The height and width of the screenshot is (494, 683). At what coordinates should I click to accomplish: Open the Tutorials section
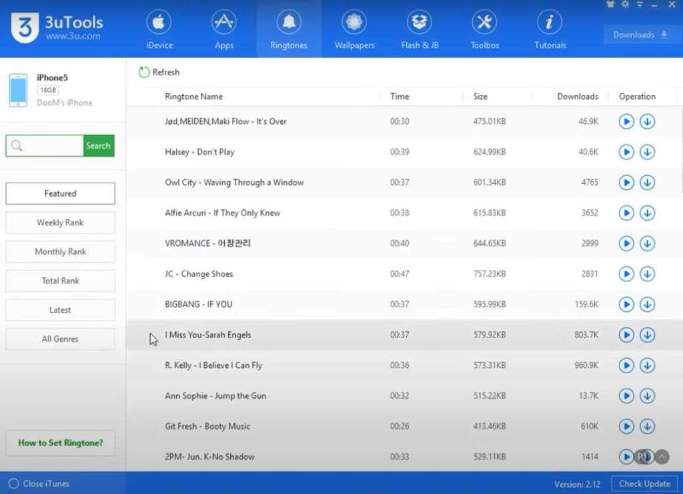[550, 29]
